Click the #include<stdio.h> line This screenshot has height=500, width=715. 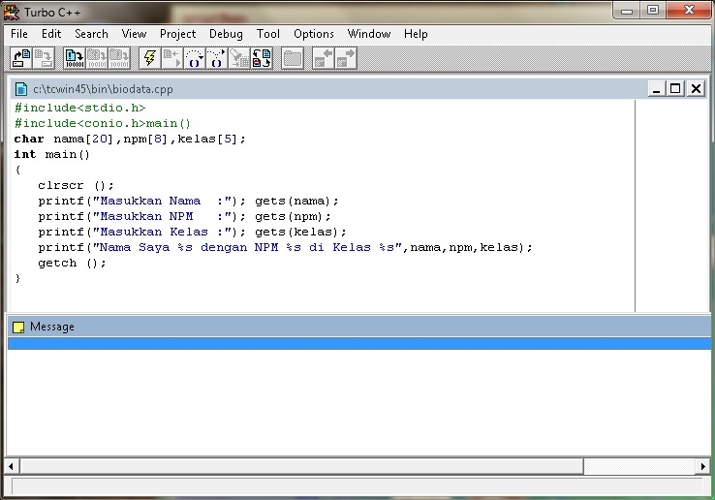click(x=79, y=108)
